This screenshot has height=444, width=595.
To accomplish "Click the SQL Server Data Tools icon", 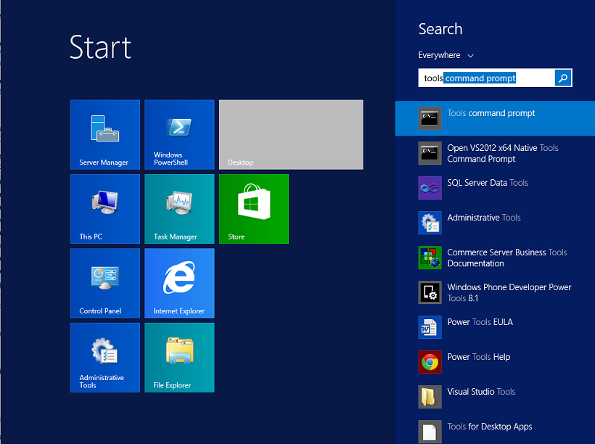I will pyautogui.click(x=430, y=188).
